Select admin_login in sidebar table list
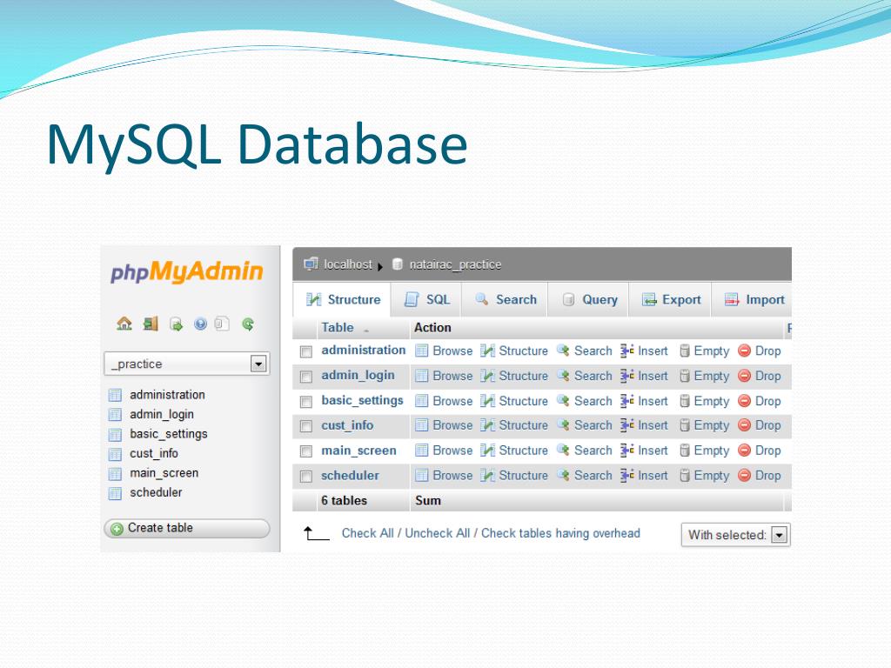This screenshot has height=668, width=891. 162,415
